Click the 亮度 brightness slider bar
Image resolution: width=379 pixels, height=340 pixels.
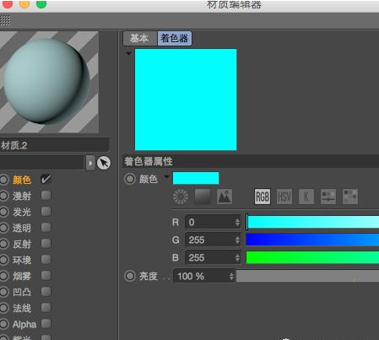(x=307, y=276)
